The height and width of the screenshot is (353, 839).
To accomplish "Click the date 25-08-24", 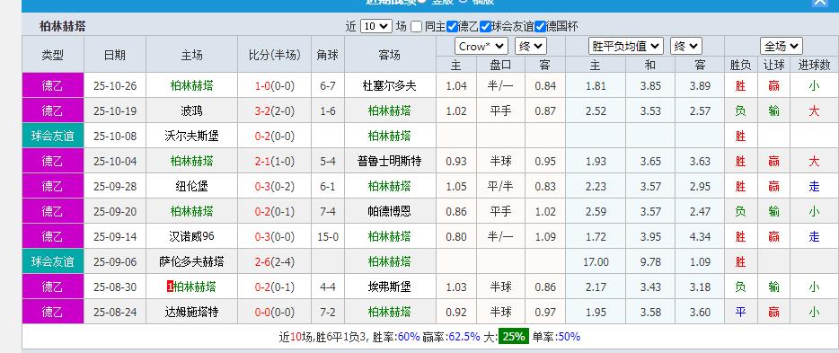I will [x=114, y=312].
